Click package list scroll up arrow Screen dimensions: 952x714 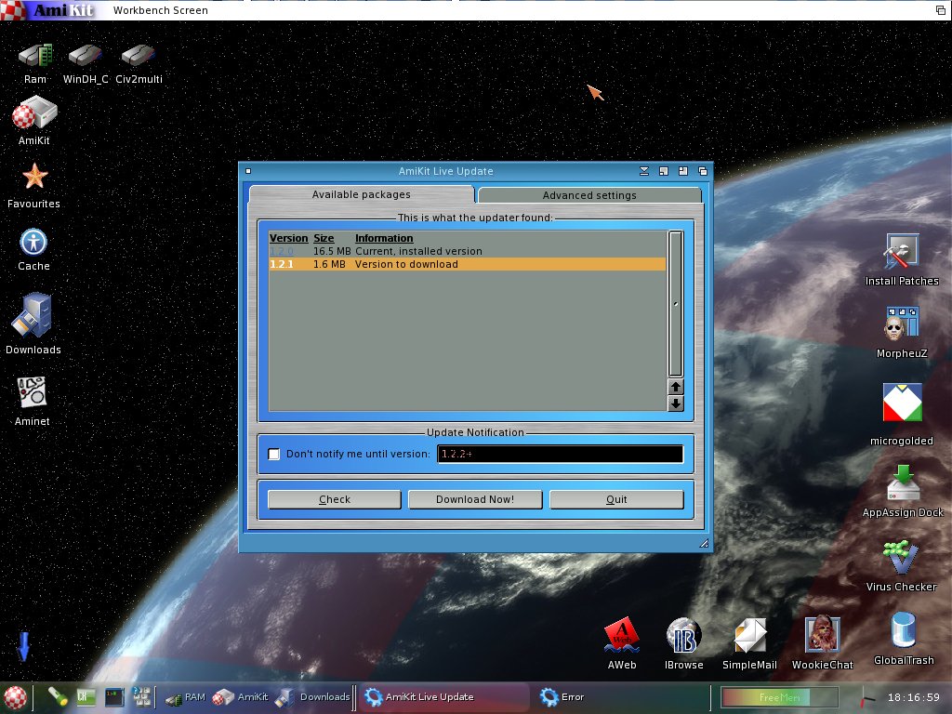click(x=676, y=387)
